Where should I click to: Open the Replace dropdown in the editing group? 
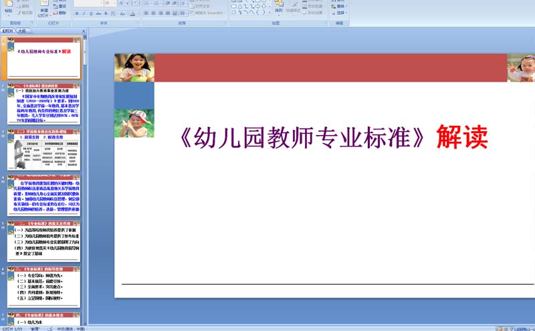point(342,6)
